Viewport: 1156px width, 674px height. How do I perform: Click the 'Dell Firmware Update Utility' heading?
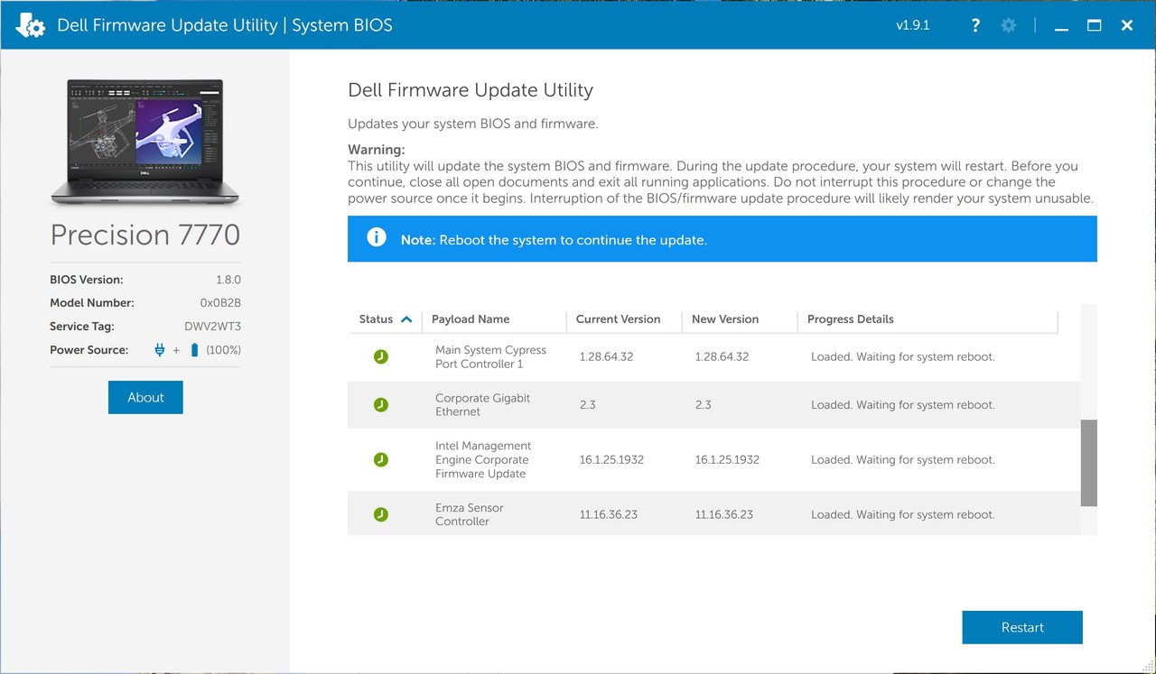click(x=471, y=90)
